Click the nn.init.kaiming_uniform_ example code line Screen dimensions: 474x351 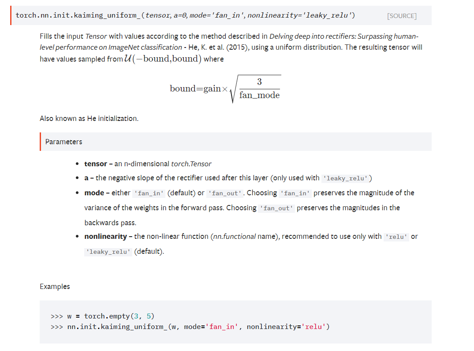190,327
